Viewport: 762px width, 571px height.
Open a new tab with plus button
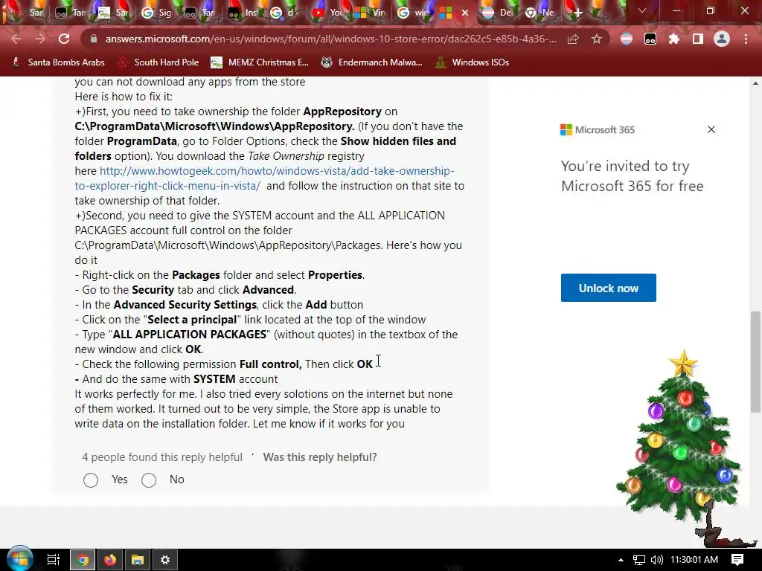pyautogui.click(x=577, y=13)
